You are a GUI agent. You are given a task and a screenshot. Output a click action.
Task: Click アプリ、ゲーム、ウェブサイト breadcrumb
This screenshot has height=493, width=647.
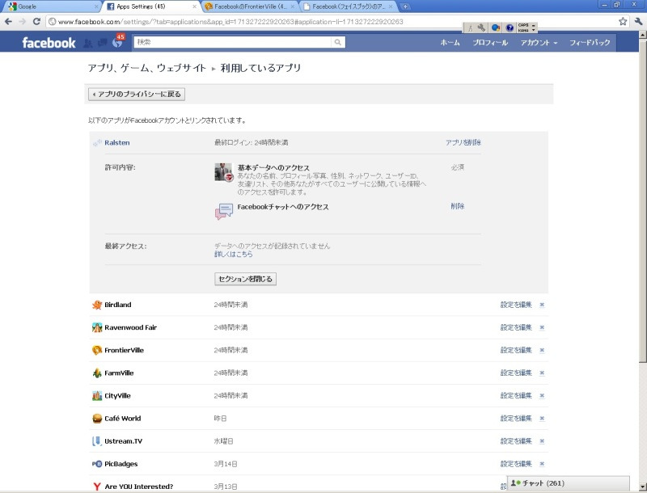(x=147, y=68)
